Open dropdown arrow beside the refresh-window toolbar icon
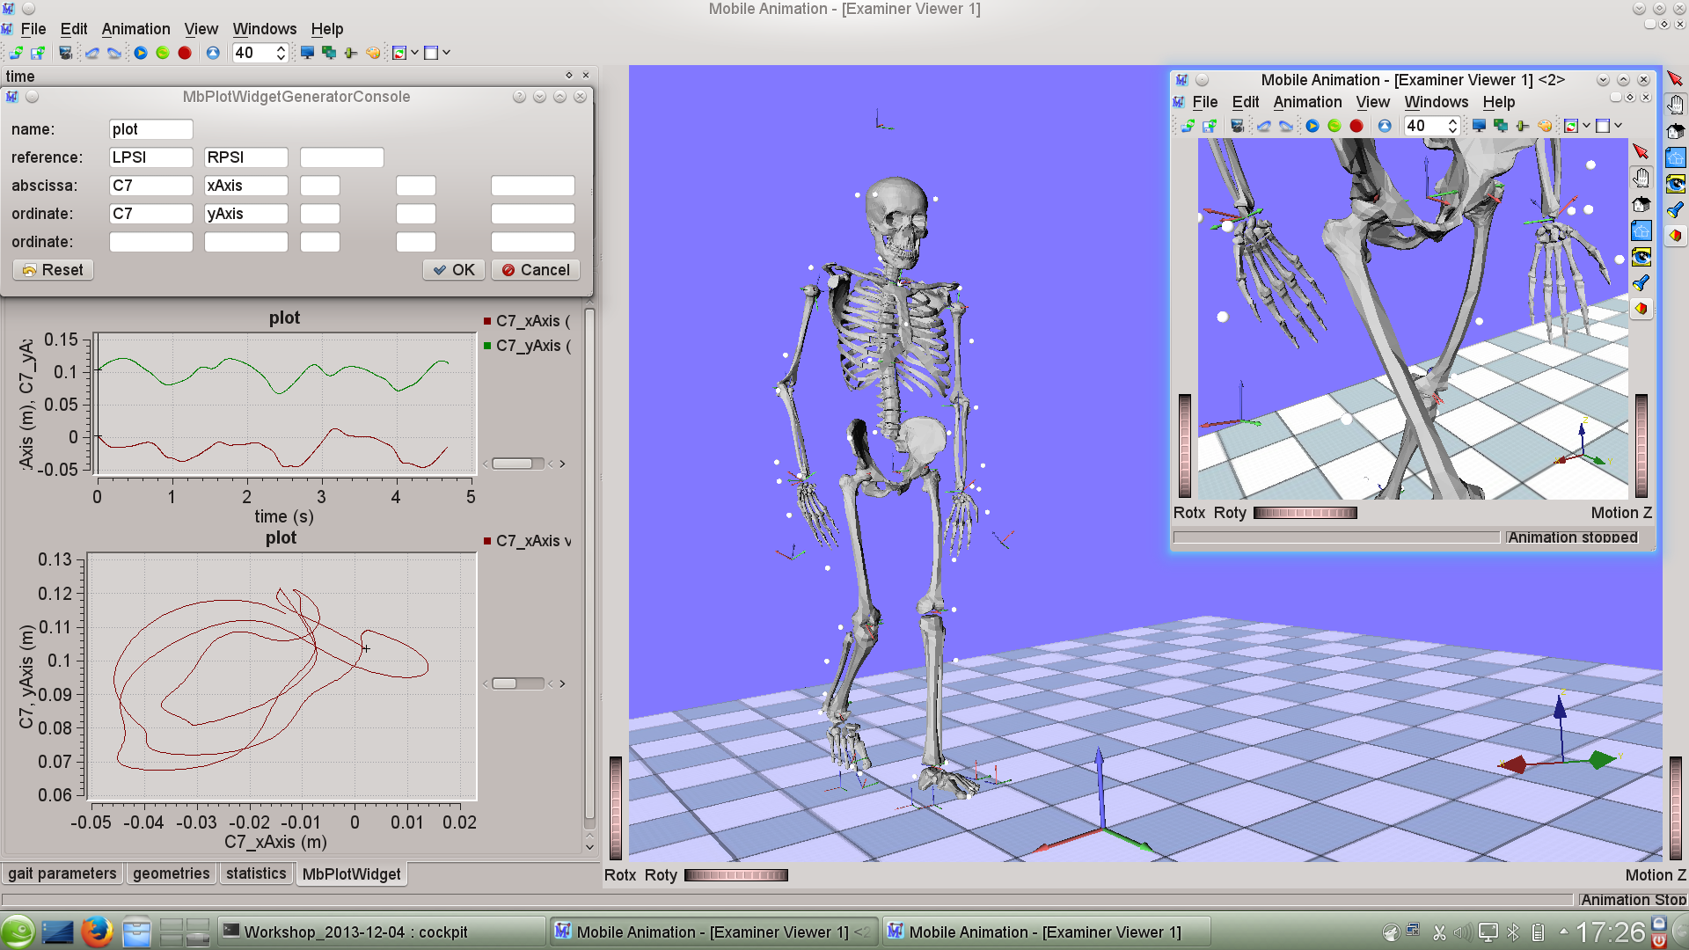This screenshot has height=950, width=1689. [x=415, y=53]
